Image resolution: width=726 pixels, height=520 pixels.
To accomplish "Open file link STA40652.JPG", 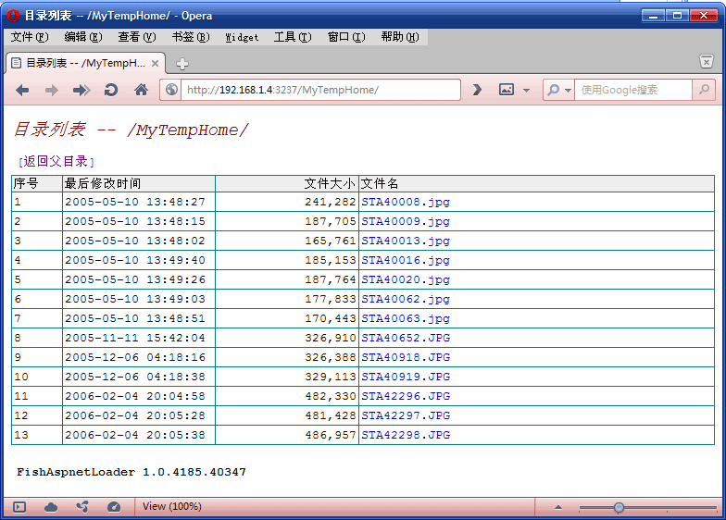I will point(406,338).
